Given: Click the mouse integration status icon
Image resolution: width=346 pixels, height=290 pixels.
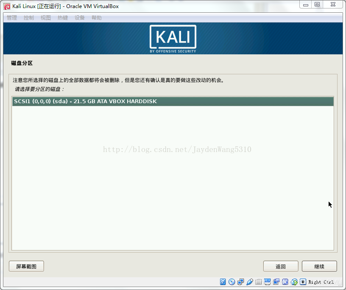Looking at the screenshot, I should [x=294, y=282].
